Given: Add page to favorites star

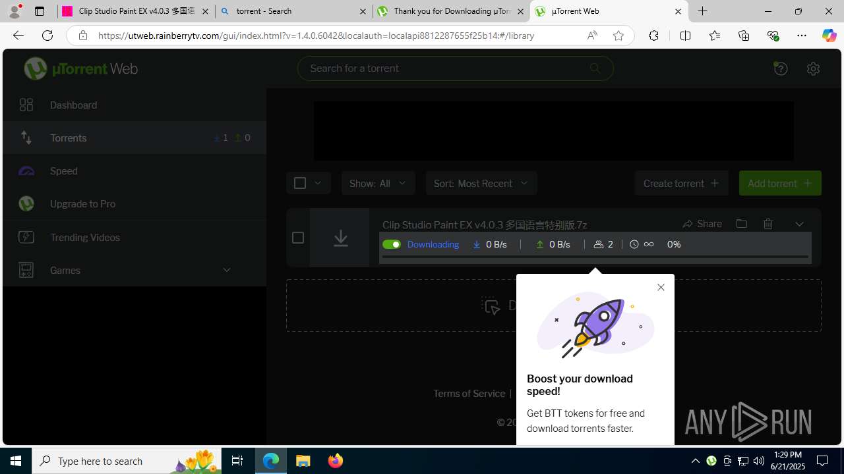Looking at the screenshot, I should click(618, 36).
